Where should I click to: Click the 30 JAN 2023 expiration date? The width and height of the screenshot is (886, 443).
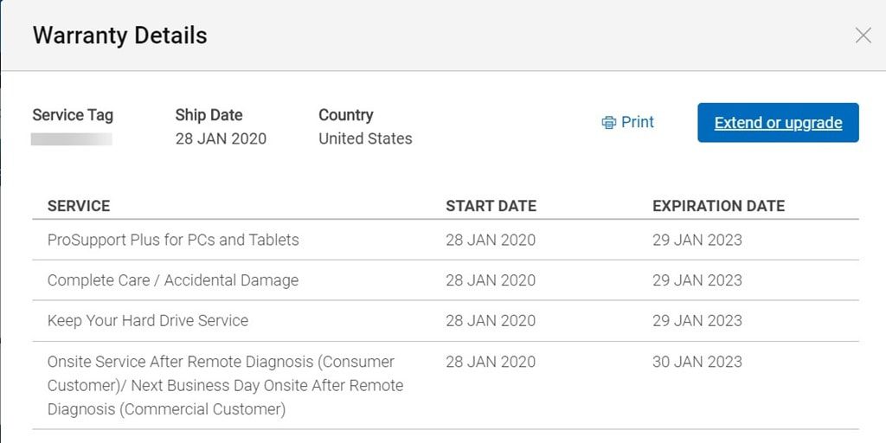pyautogui.click(x=697, y=362)
